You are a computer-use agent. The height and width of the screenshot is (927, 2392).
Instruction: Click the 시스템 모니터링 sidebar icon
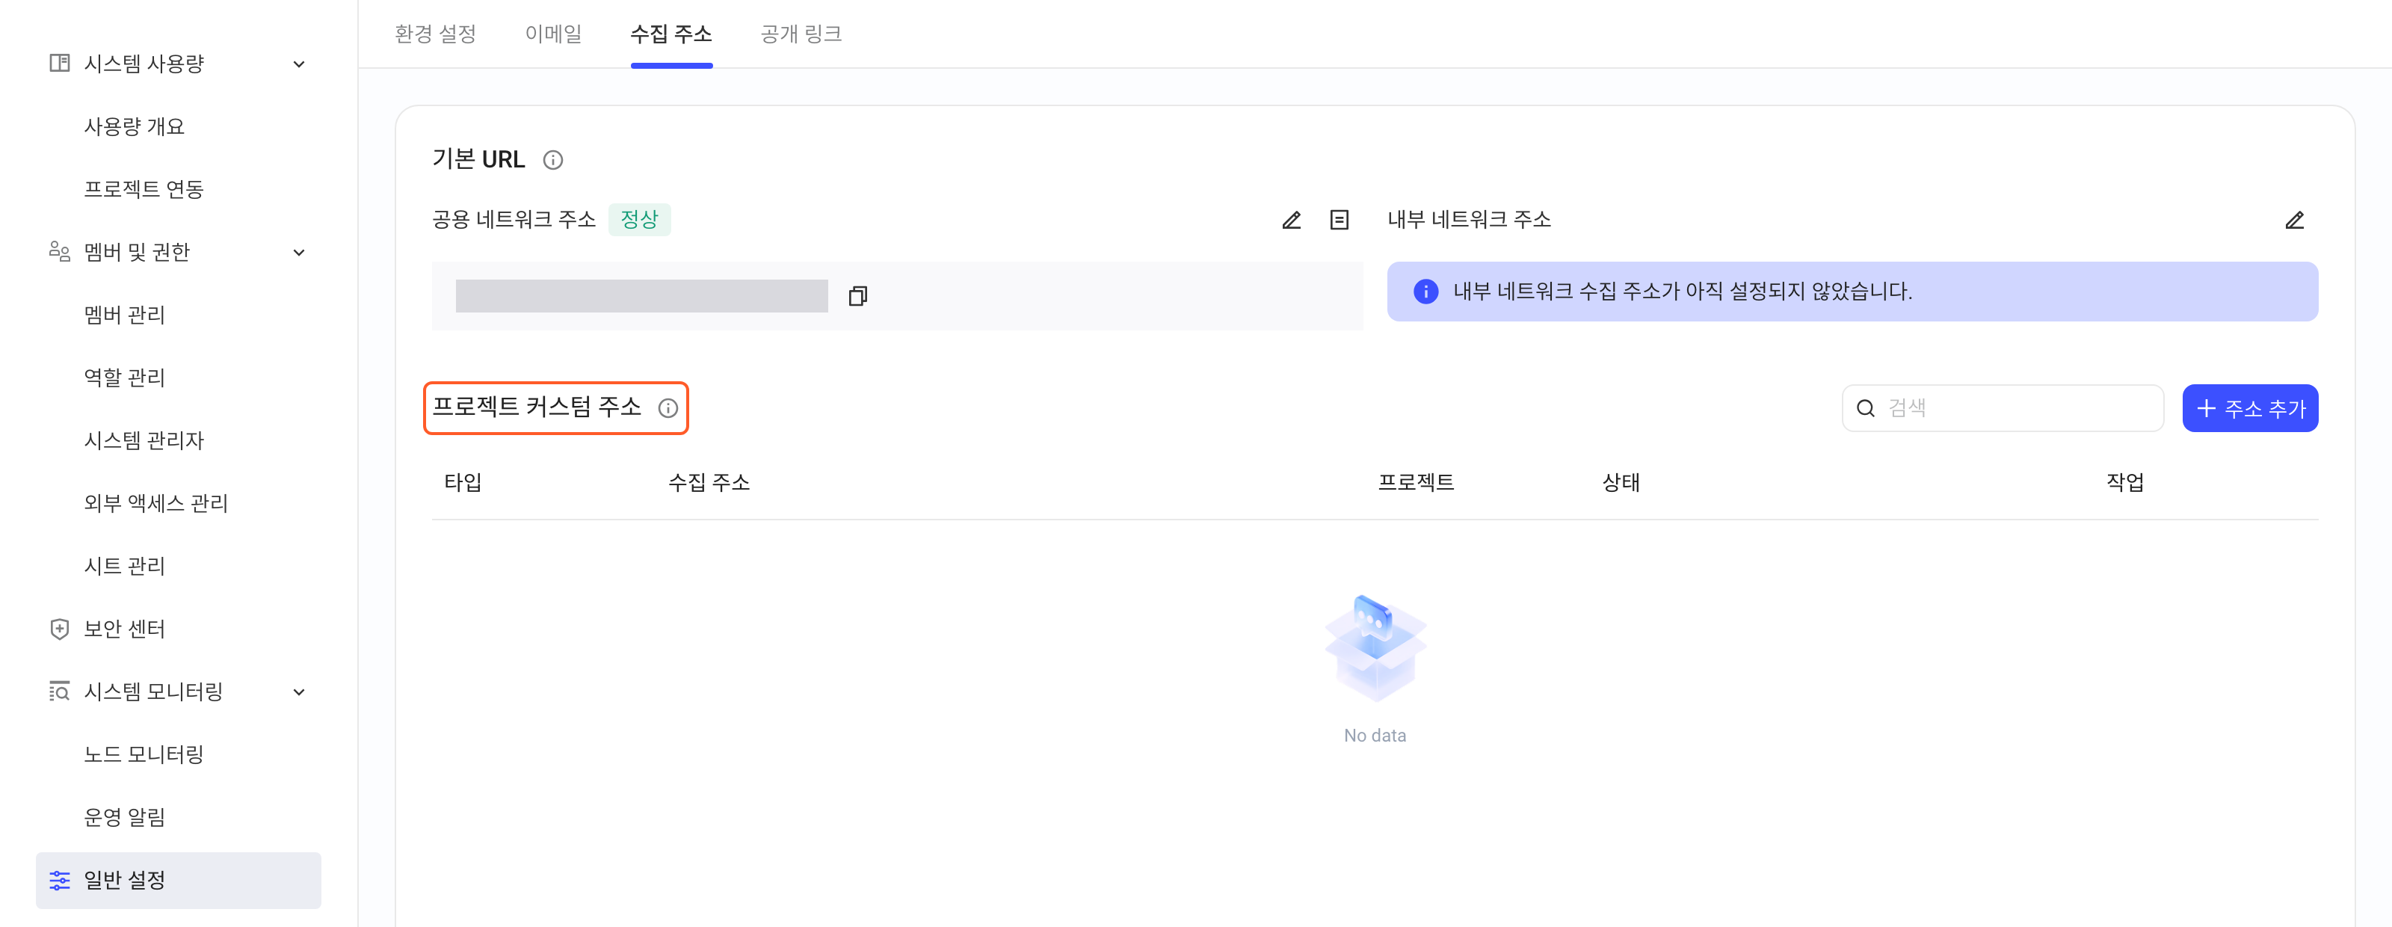click(x=60, y=692)
